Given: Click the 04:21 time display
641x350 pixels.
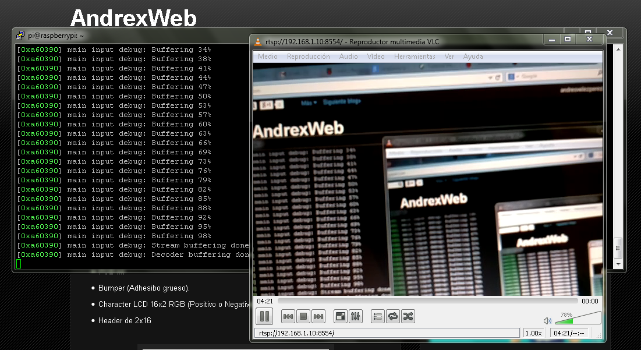Looking at the screenshot, I should [x=264, y=301].
